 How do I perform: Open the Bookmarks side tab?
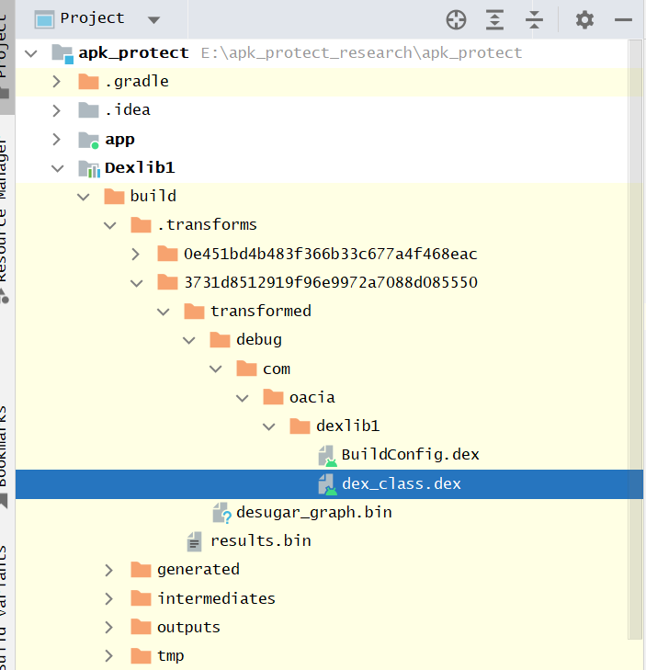point(6,450)
